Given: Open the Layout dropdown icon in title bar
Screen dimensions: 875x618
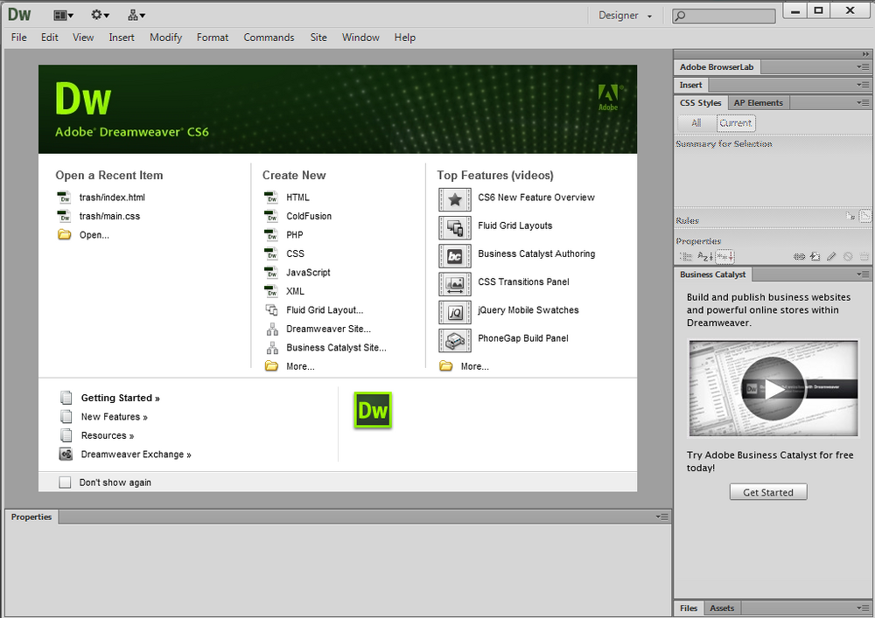Looking at the screenshot, I should (63, 15).
